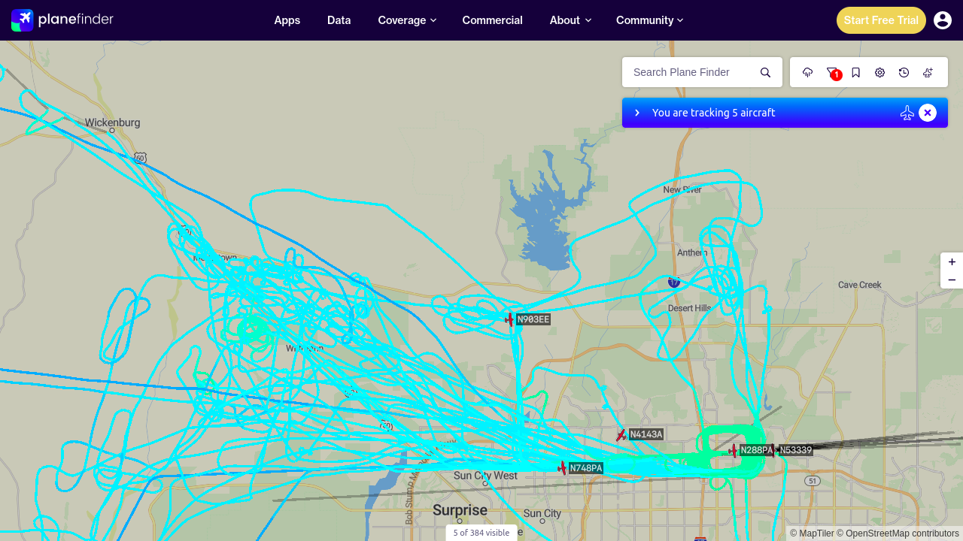Viewport: 963px width, 541px height.
Task: Select the N288PA aircraft marker
Action: click(x=734, y=451)
